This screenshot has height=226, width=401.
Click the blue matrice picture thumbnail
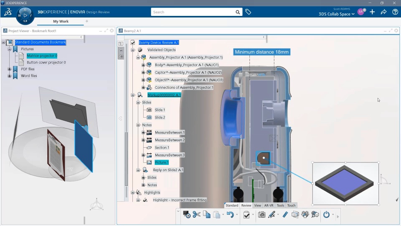coord(345,183)
